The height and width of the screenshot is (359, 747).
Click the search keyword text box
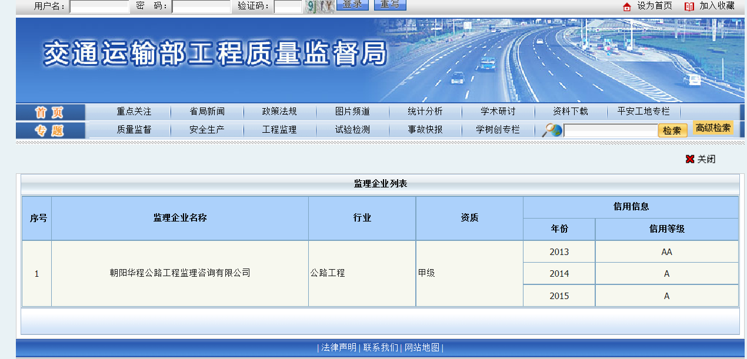(x=610, y=130)
